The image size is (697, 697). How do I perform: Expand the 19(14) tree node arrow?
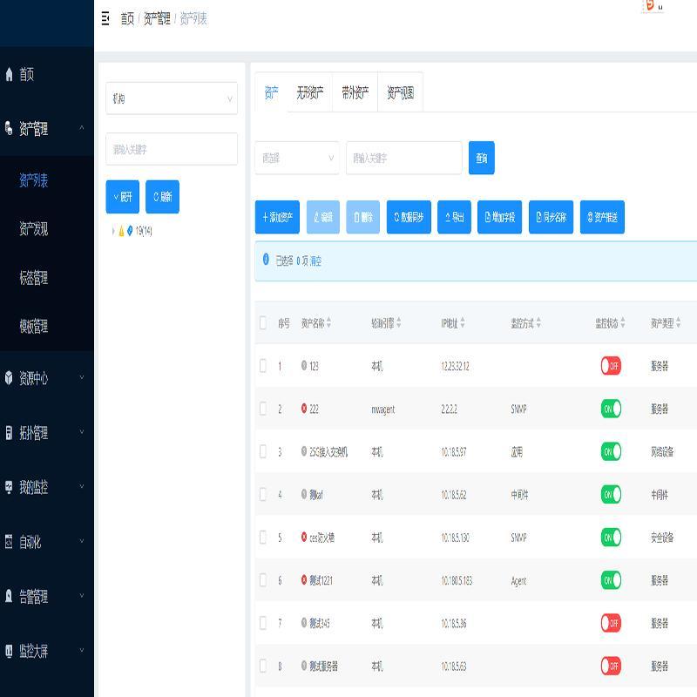[112, 231]
